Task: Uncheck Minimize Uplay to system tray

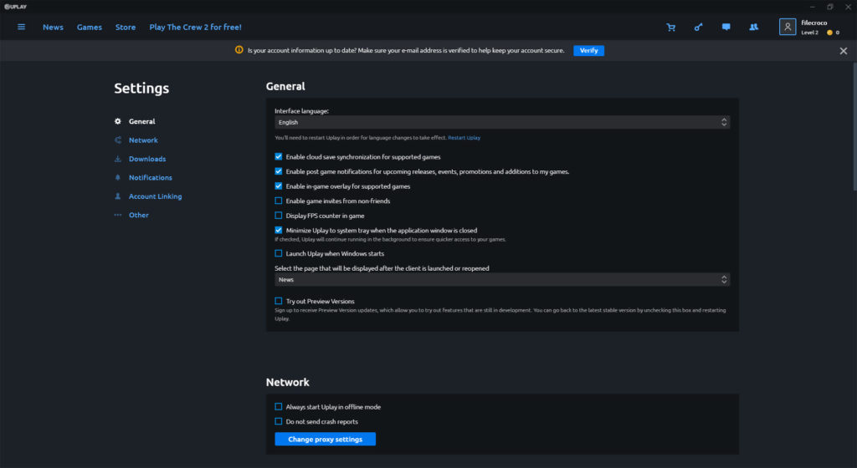Action: coord(278,230)
